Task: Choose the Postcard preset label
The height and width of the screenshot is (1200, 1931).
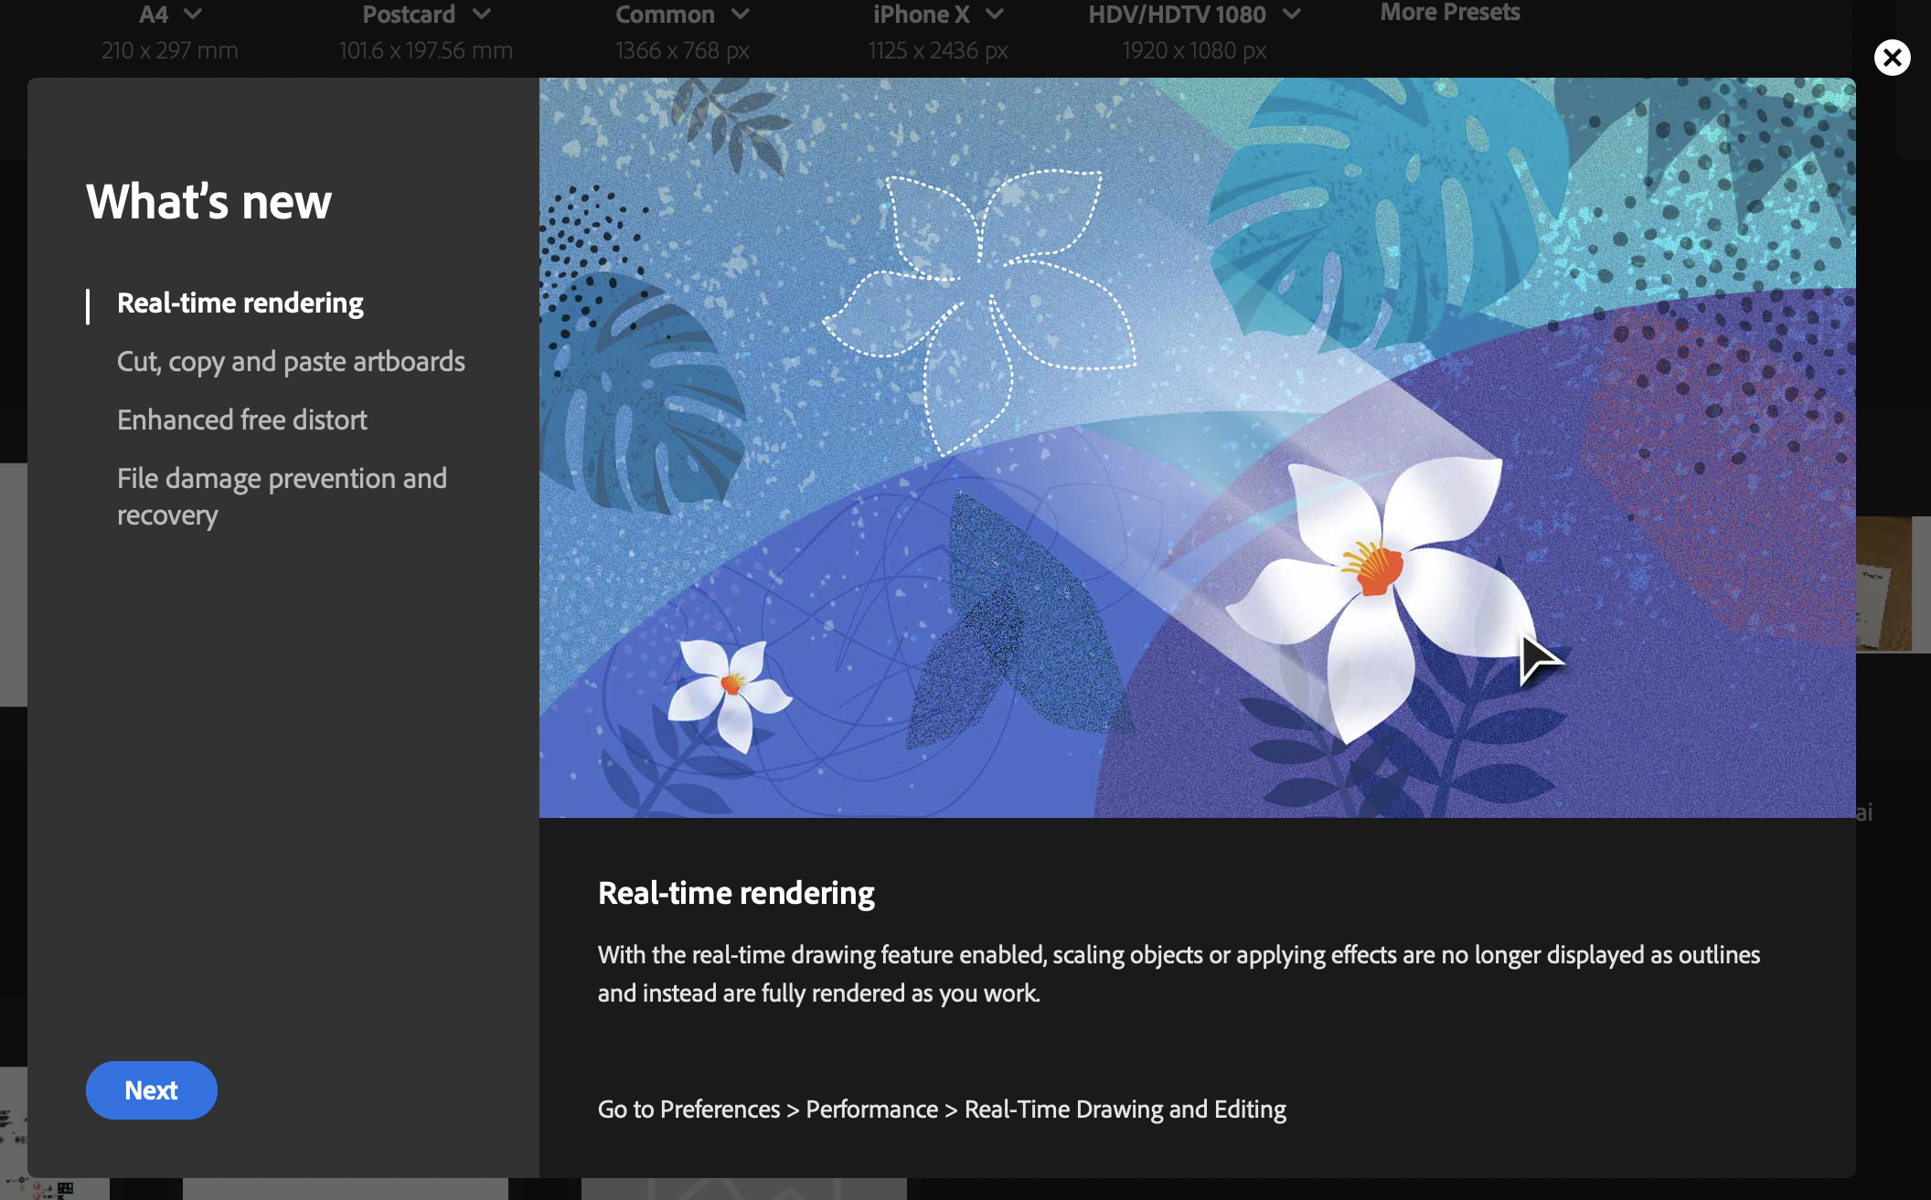Action: click(409, 15)
